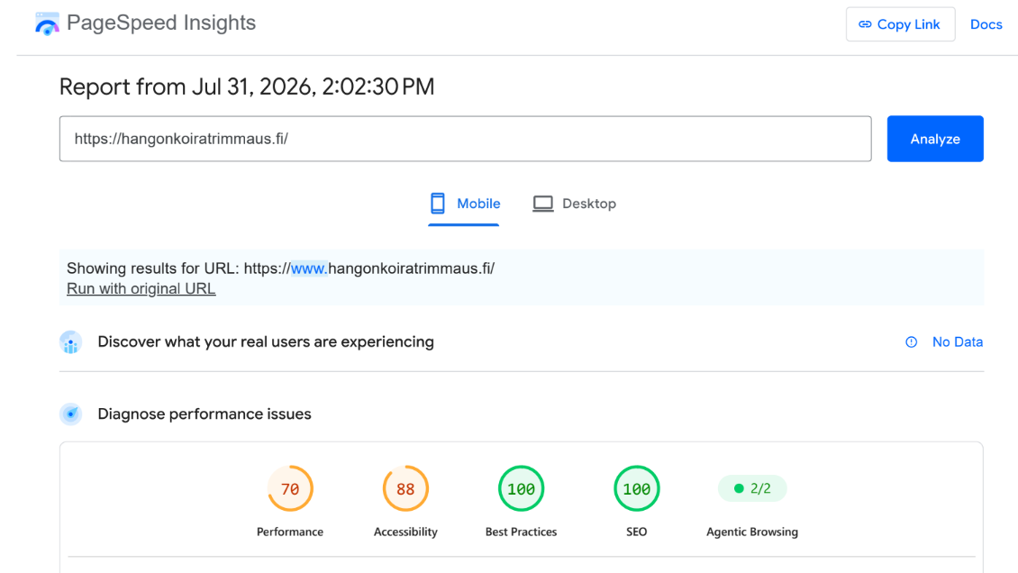The height and width of the screenshot is (573, 1018).
Task: Click the Accessibility label
Action: click(405, 532)
